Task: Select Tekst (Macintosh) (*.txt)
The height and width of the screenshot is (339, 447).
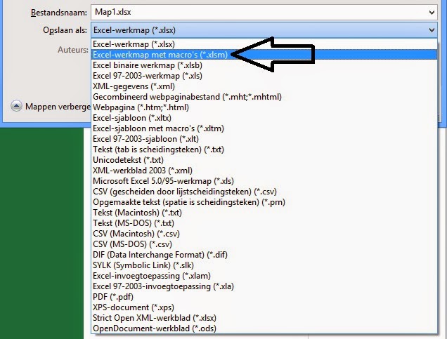Action: coord(264,213)
